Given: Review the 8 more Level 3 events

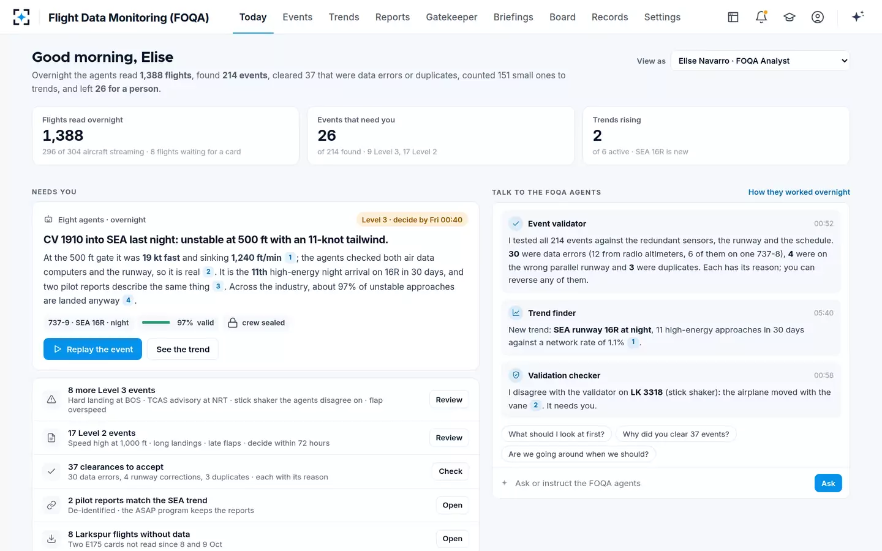Looking at the screenshot, I should coord(449,400).
